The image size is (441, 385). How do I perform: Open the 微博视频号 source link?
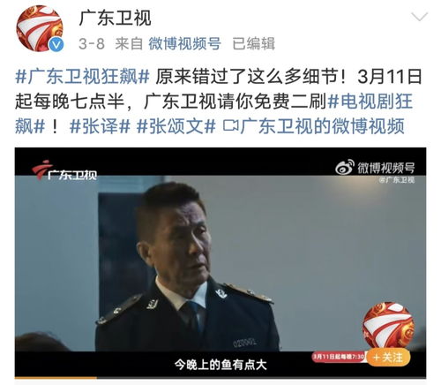pos(184,44)
